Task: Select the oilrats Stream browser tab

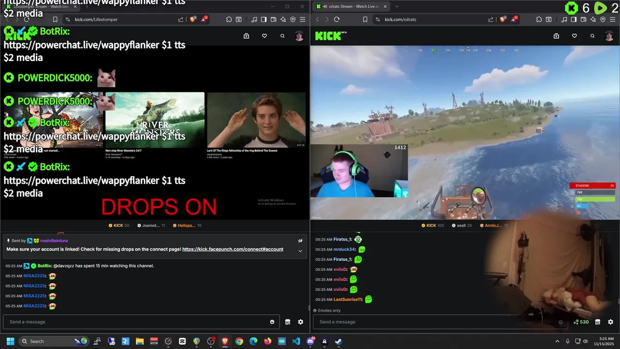Action: tap(351, 6)
